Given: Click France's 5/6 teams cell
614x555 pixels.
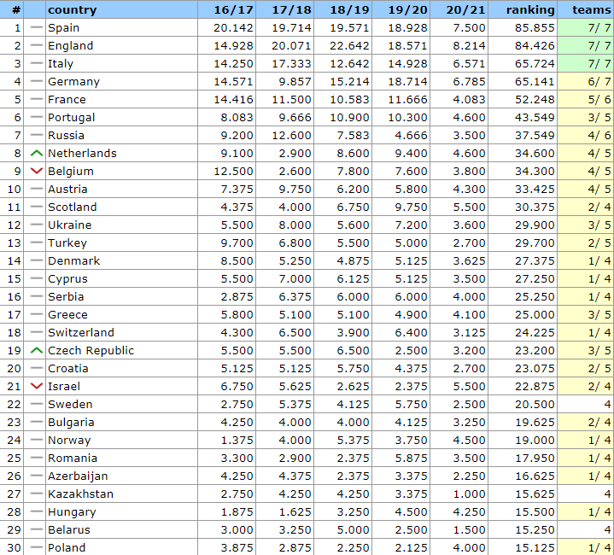Looking at the screenshot, I should click(x=600, y=100).
